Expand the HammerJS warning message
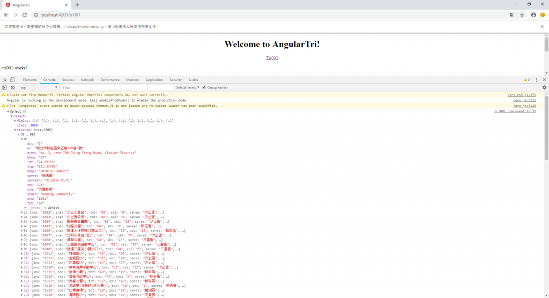Viewport: 549px width, 298px height. (8, 95)
